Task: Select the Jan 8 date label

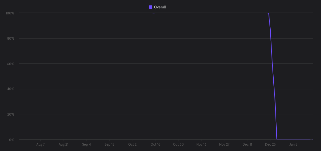Action: point(293,144)
